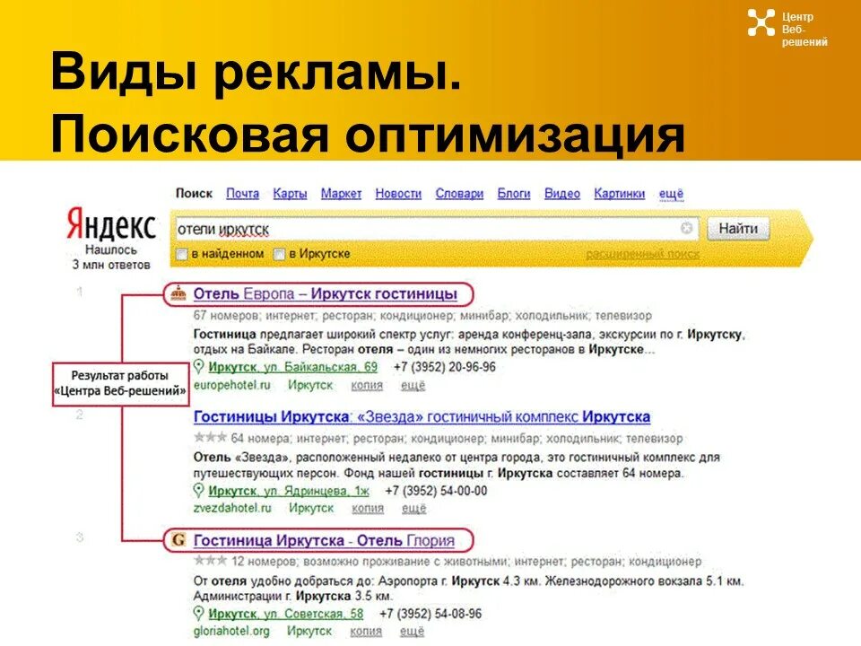Click map pin beside ул. Ядринцева, 1ж
Viewport: 861px width, 646px height.
point(199,490)
